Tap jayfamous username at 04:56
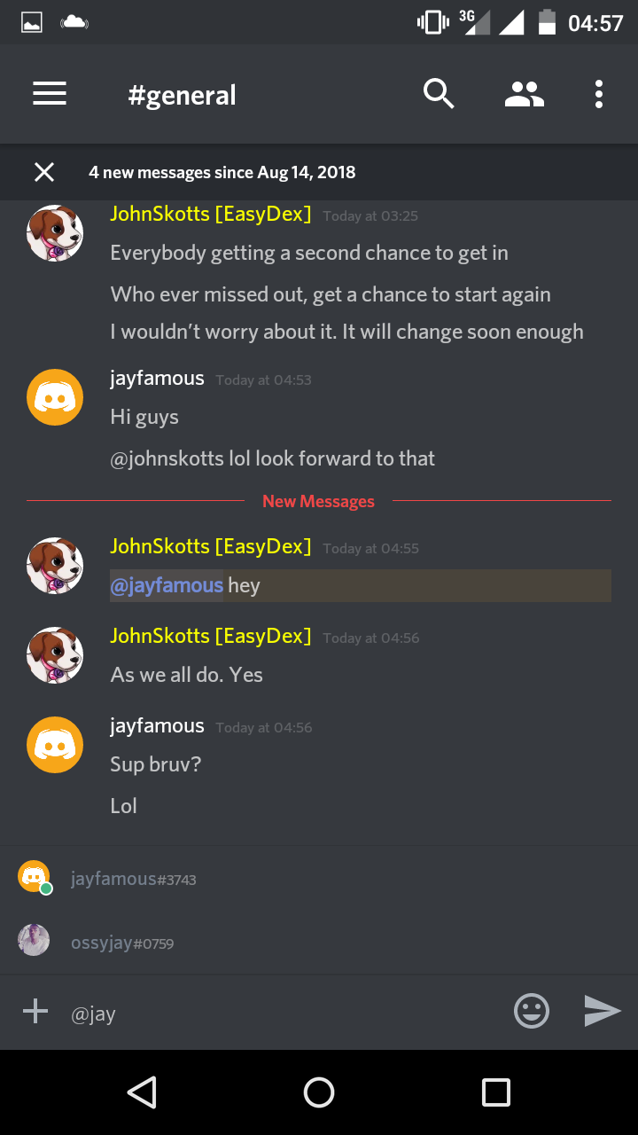Image resolution: width=638 pixels, height=1135 pixels. [157, 726]
